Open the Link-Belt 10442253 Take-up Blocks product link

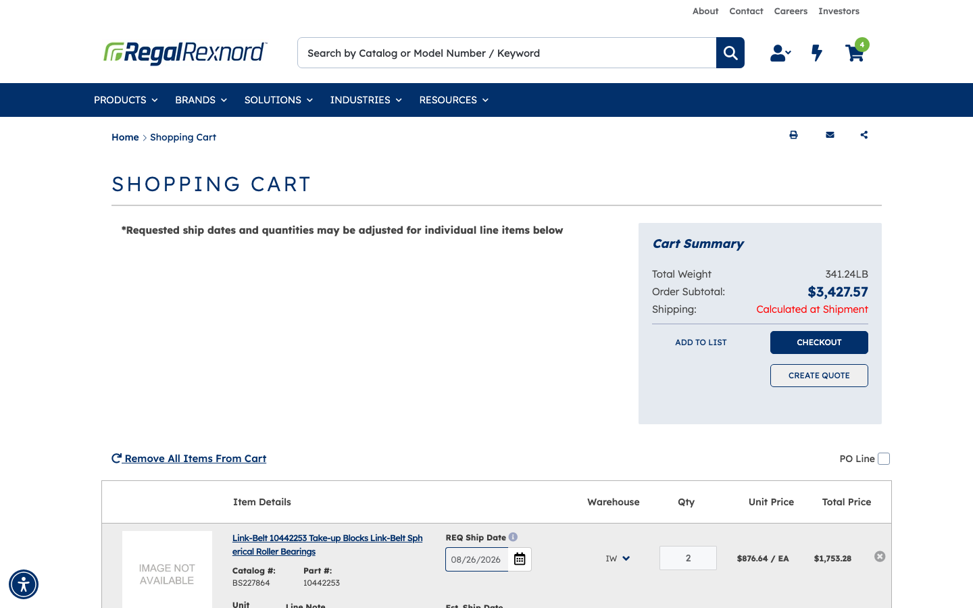point(328,544)
